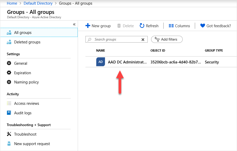Click the Deleted groups people icon
The height and width of the screenshot is (151, 237).
[9, 42]
